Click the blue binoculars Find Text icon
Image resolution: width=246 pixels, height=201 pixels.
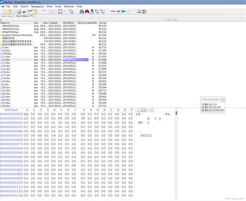tap(81, 11)
